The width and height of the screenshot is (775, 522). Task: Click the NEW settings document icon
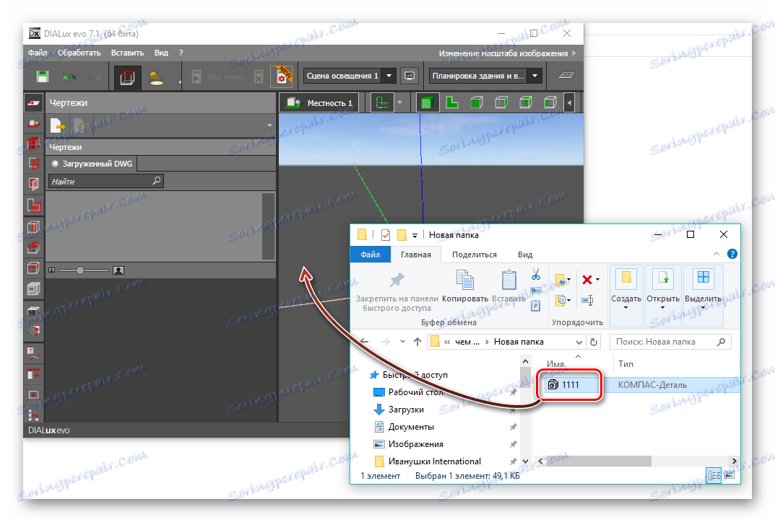(282, 76)
